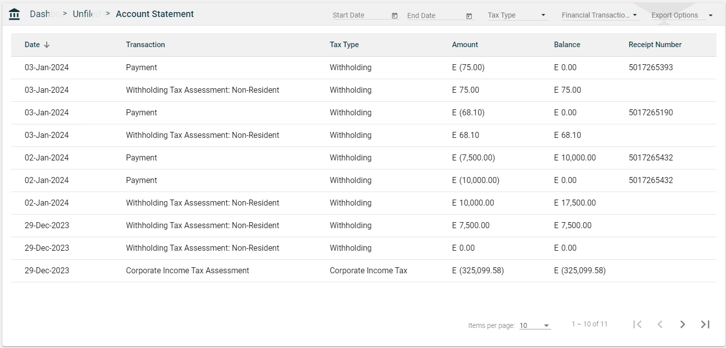
Task: Sort by the Balance column header
Action: 567,45
